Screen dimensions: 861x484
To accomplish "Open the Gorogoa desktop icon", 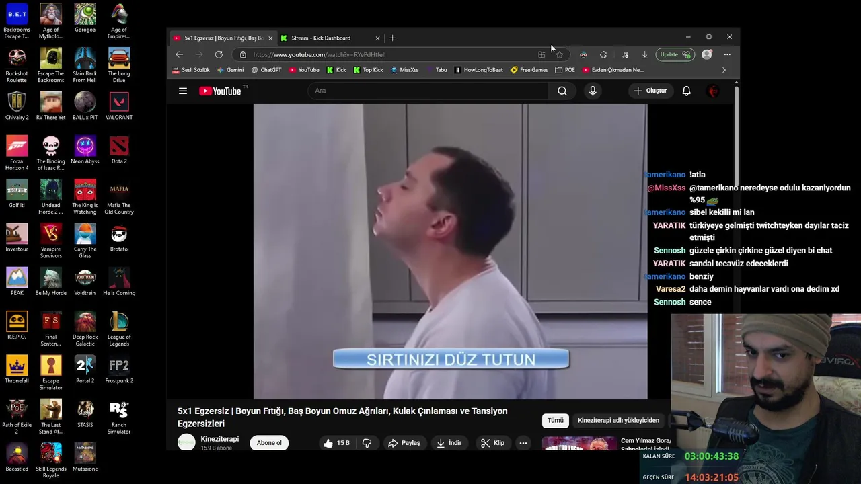I will (x=85, y=19).
